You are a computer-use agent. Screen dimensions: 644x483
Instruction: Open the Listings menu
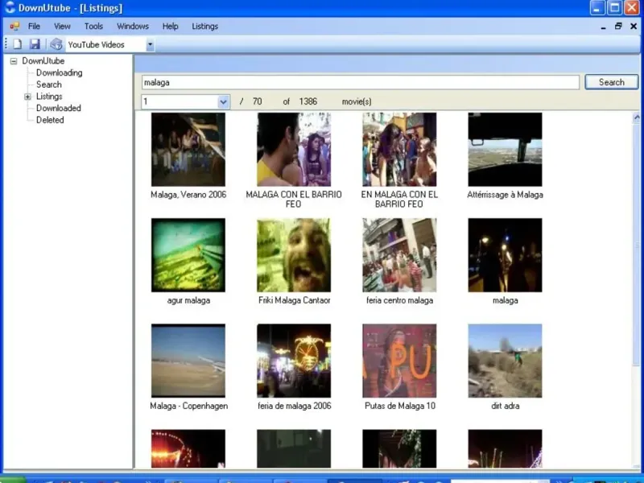(204, 27)
